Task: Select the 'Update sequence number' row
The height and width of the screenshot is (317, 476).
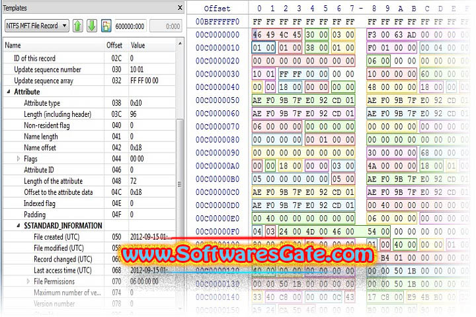Action: [89, 69]
